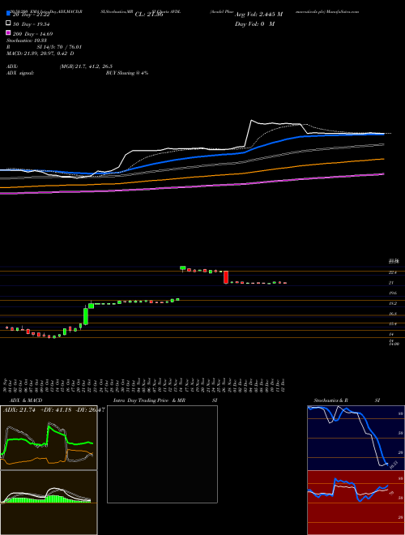
Task: Click the ADX line chart panel
Action: pos(49,438)
